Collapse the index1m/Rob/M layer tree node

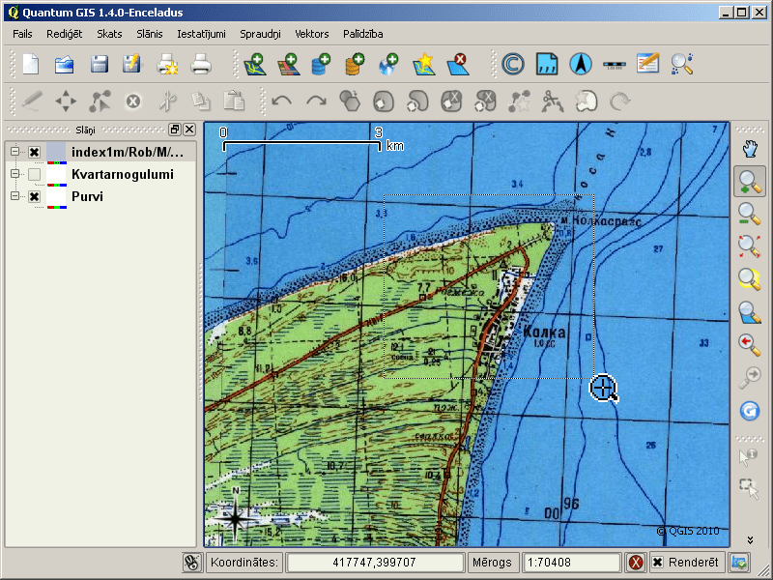click(x=14, y=152)
